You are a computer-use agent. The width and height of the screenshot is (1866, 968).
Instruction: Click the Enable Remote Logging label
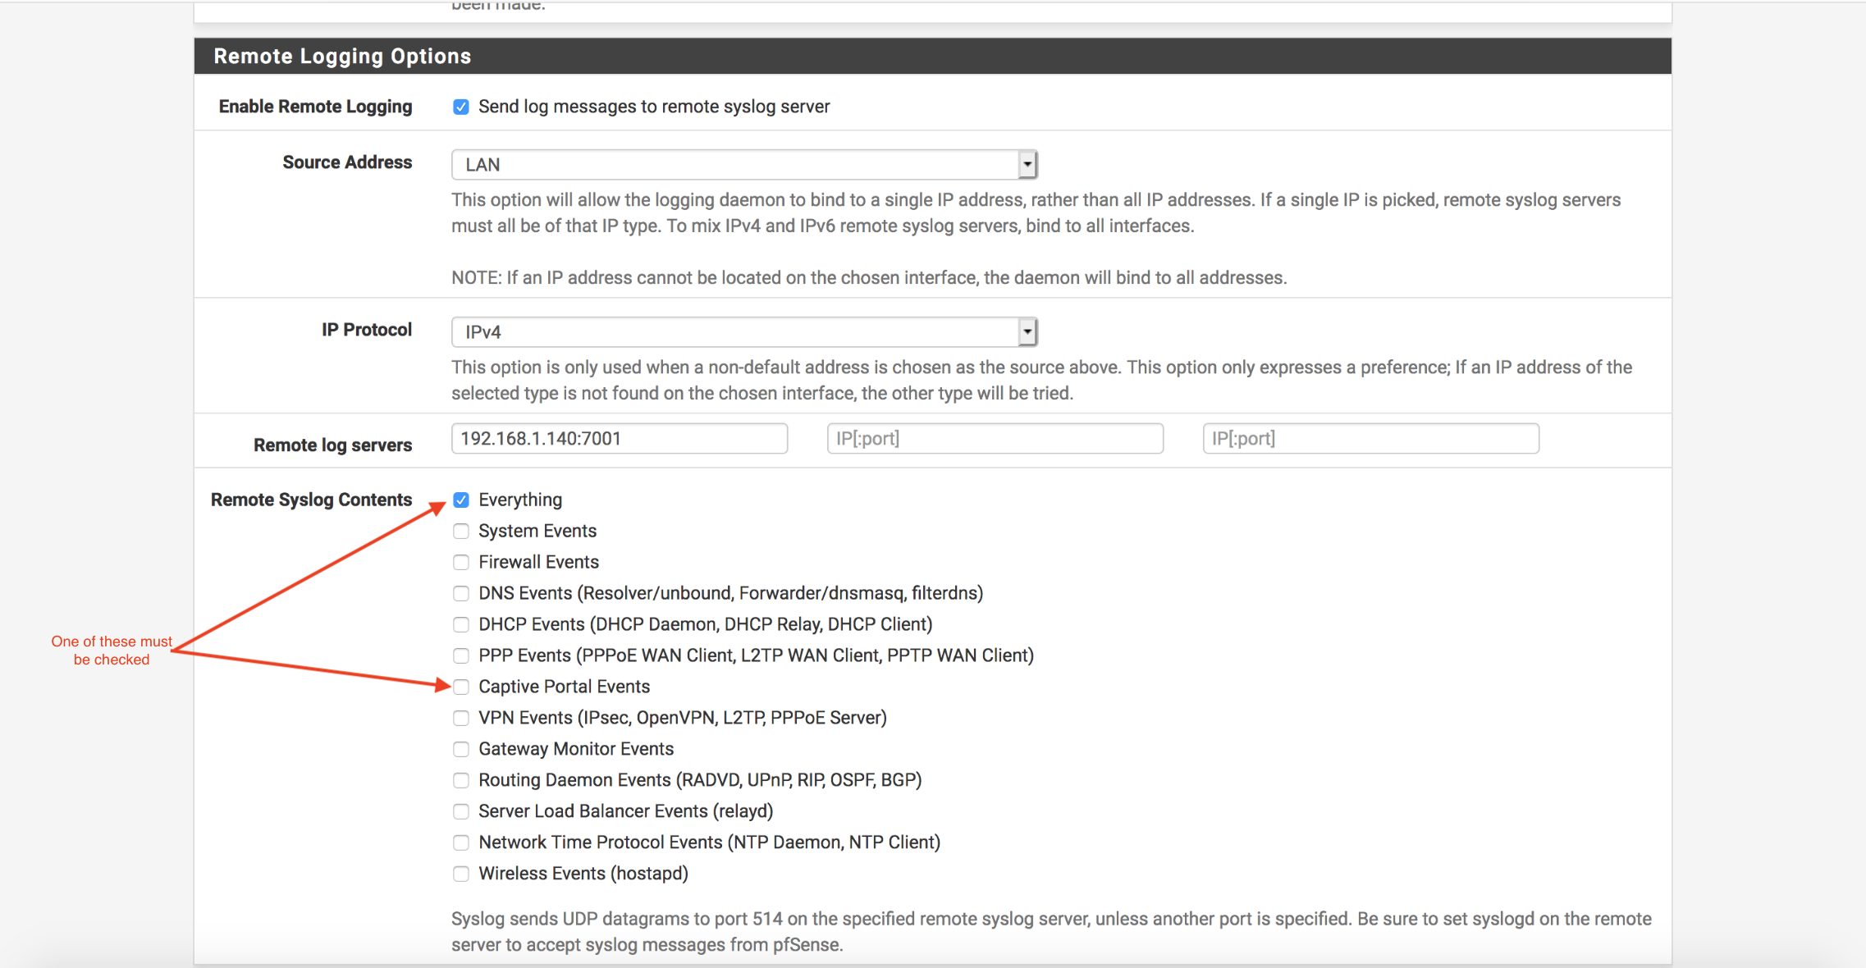(315, 107)
